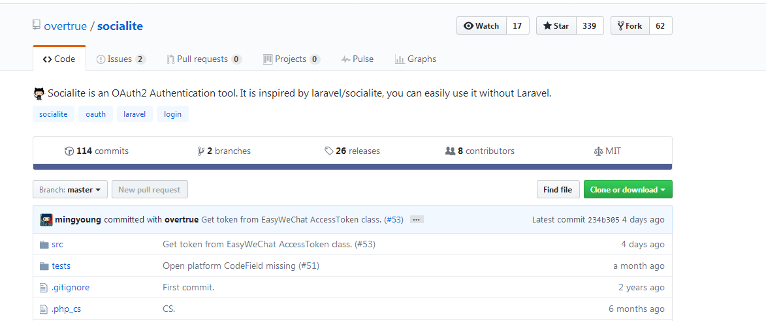Open the tests folder
Viewport: 766px width, 321px height.
point(61,266)
